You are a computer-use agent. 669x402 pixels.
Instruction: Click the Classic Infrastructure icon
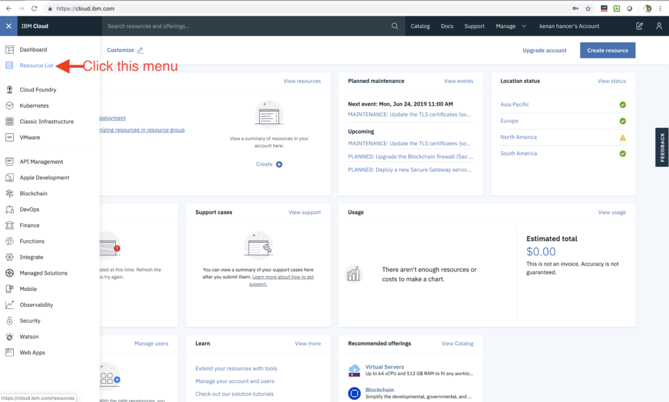coord(9,121)
